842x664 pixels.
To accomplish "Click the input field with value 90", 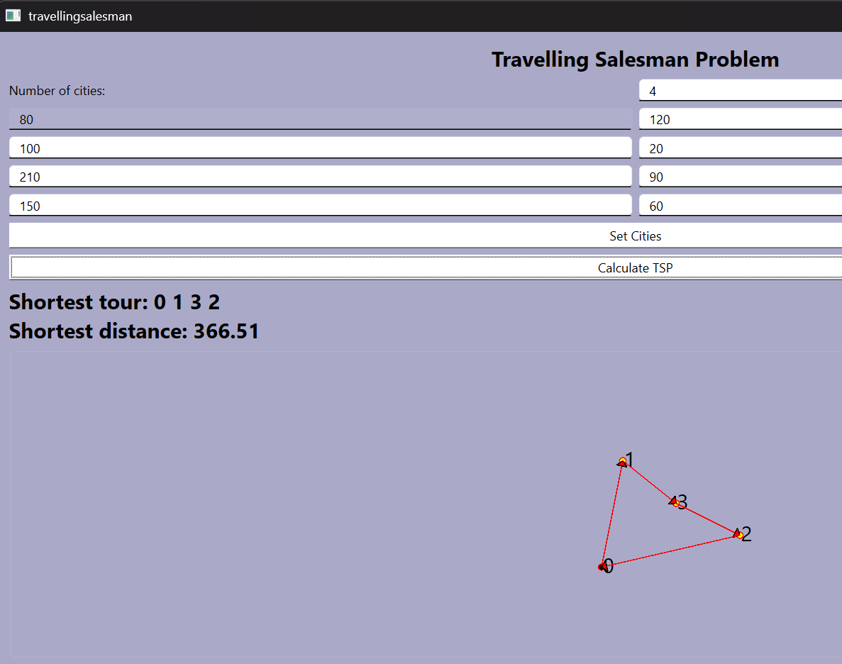I will coord(741,176).
